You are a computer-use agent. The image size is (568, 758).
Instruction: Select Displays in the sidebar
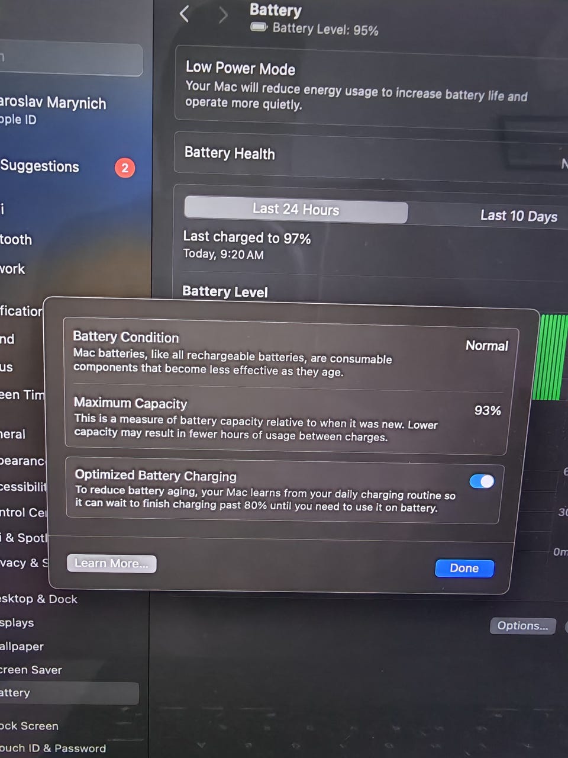click(17, 623)
